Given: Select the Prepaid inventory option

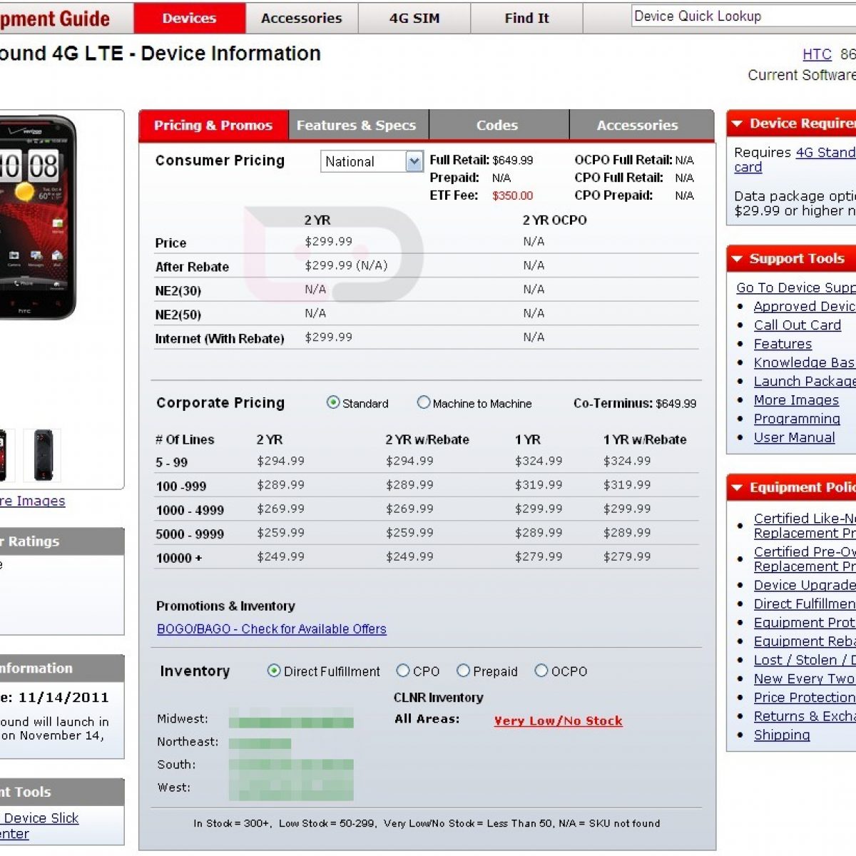Looking at the screenshot, I should pos(464,671).
